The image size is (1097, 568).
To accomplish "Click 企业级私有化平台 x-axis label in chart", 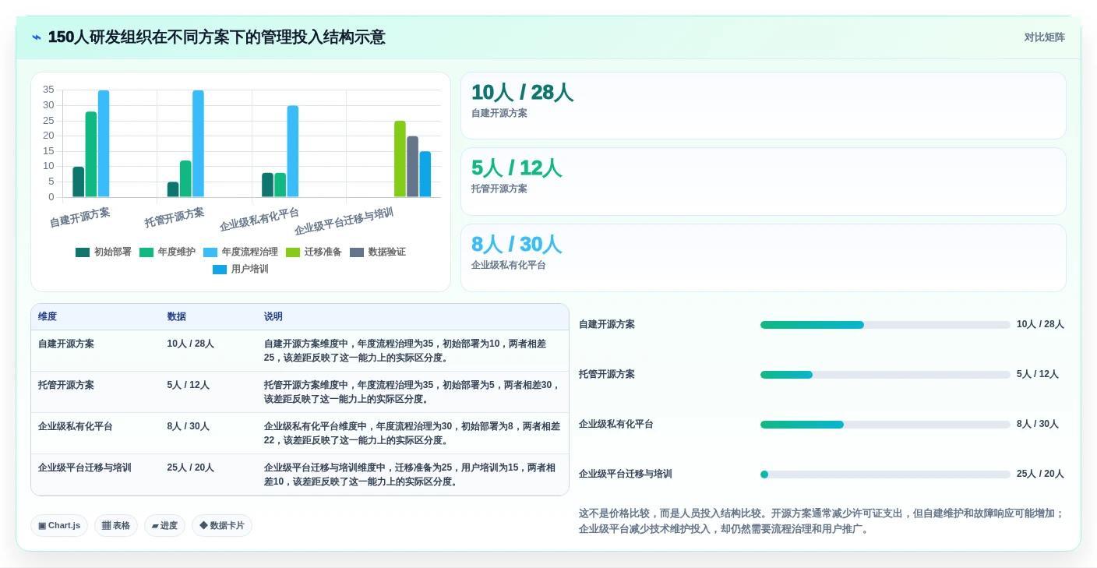I will [259, 220].
